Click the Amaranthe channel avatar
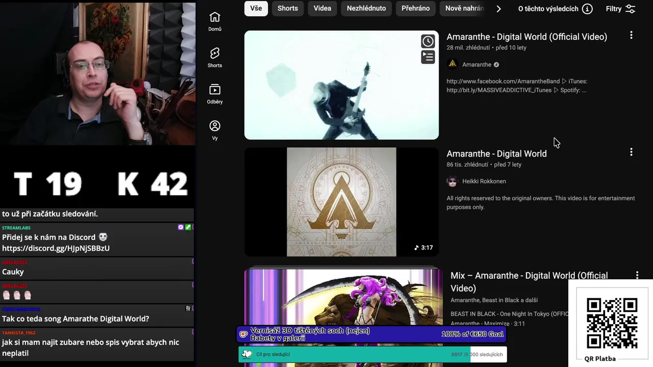The height and width of the screenshot is (367, 653). coord(452,64)
